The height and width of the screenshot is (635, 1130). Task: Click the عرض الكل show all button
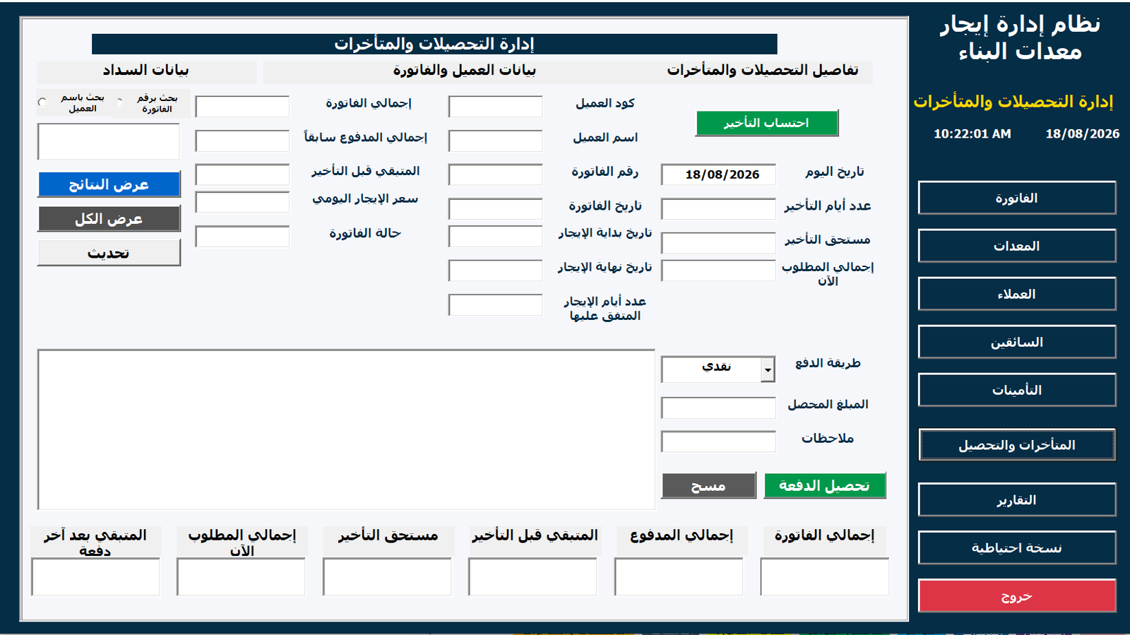coord(109,219)
